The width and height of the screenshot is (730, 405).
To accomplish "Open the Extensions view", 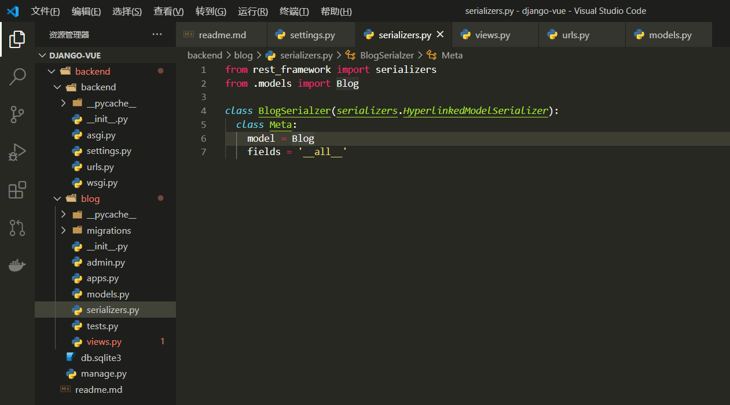I will 17,190.
